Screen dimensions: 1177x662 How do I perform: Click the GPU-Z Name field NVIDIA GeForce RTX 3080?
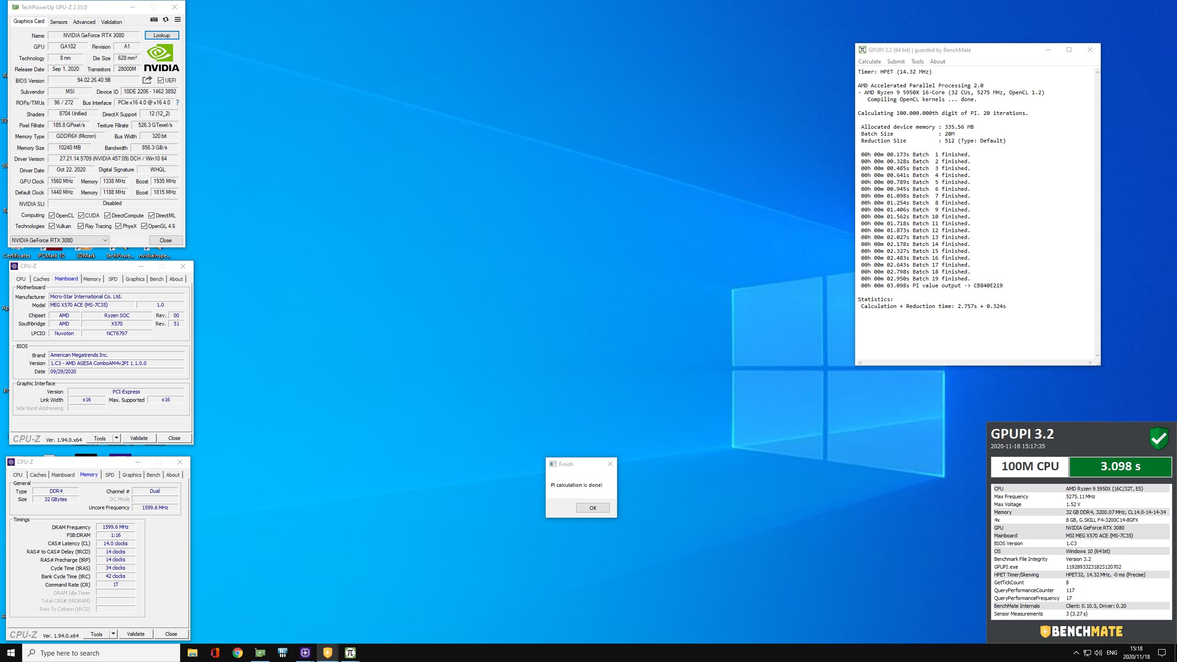(x=94, y=35)
